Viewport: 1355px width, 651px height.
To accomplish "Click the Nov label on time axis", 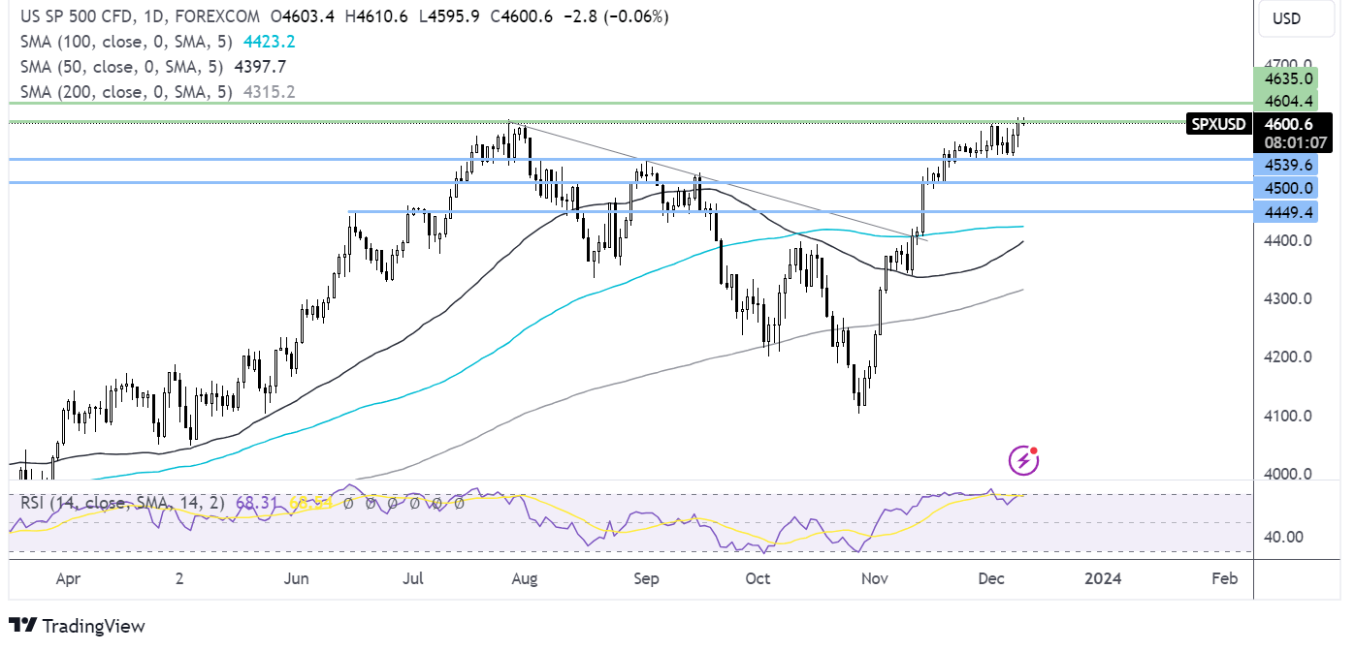I will click(x=875, y=578).
